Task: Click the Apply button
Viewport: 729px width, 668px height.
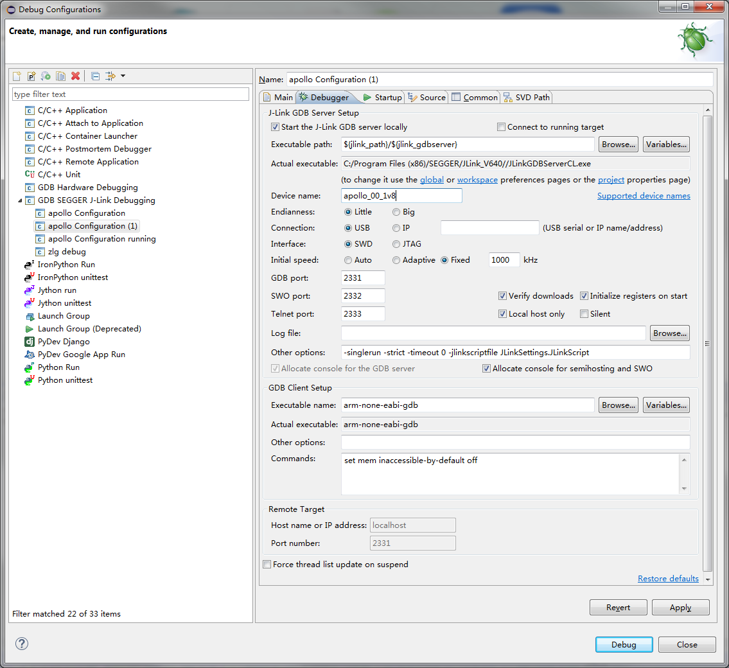Action: click(680, 608)
